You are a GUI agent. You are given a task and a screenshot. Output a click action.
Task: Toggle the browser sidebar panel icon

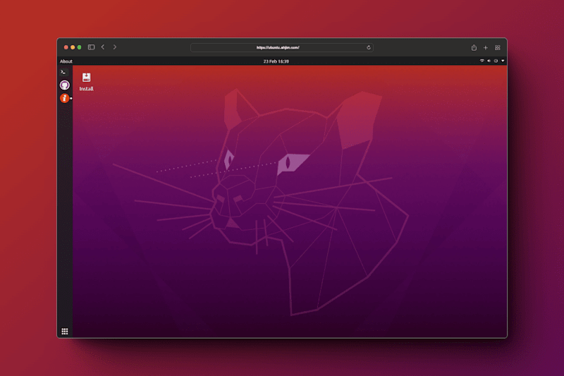click(91, 47)
